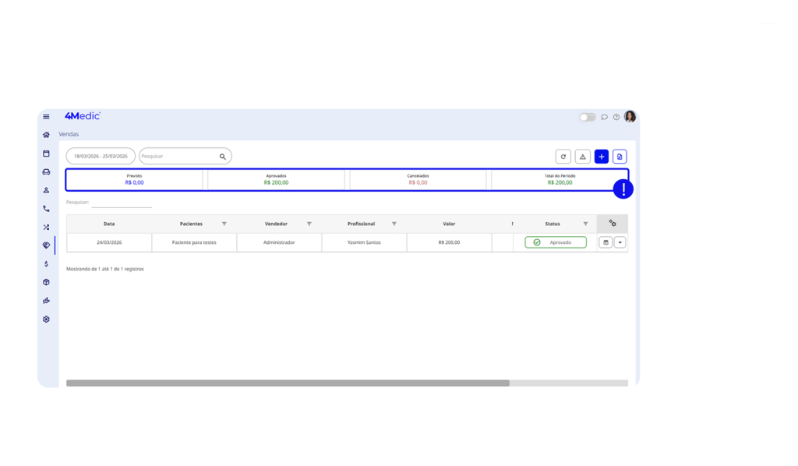This screenshot has width=798, height=466.
Task: Toggle the switch in the top header
Action: tap(587, 118)
